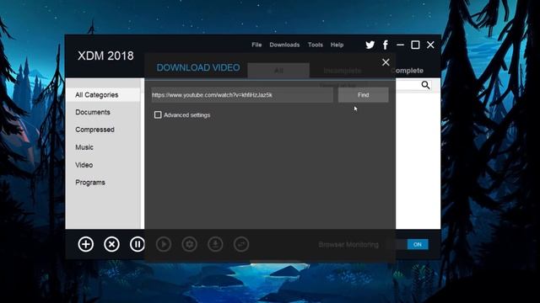Image resolution: width=540 pixels, height=303 pixels.
Task: Select the Music category
Action: [84, 147]
